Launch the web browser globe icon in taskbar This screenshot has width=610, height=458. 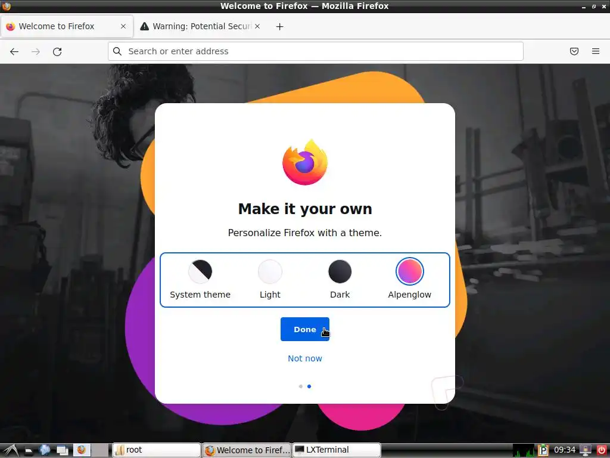(45, 450)
